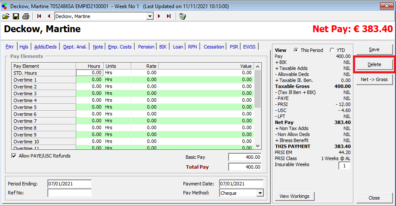
Task: Open the employee name dropdown
Action: pyautogui.click(x=150, y=16)
